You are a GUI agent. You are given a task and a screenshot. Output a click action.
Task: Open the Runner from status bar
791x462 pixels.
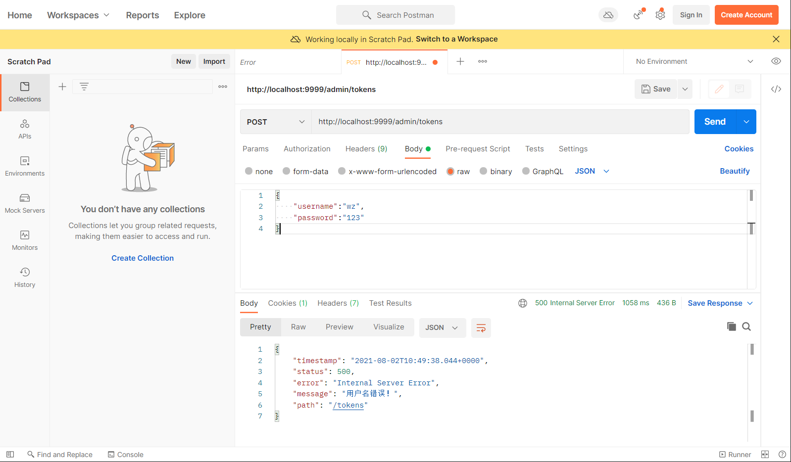[x=735, y=455]
